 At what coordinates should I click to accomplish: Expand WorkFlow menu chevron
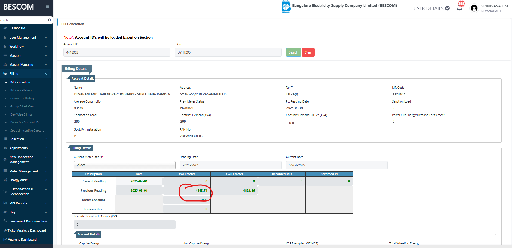(46, 46)
